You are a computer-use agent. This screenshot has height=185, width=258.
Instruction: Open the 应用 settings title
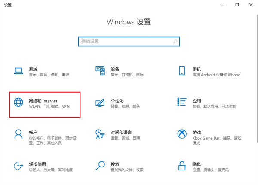point(197,101)
